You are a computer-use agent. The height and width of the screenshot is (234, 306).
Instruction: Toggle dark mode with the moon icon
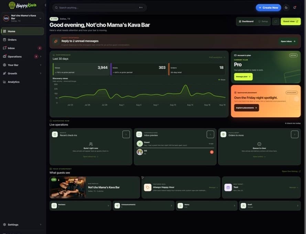pyautogui.click(x=286, y=8)
